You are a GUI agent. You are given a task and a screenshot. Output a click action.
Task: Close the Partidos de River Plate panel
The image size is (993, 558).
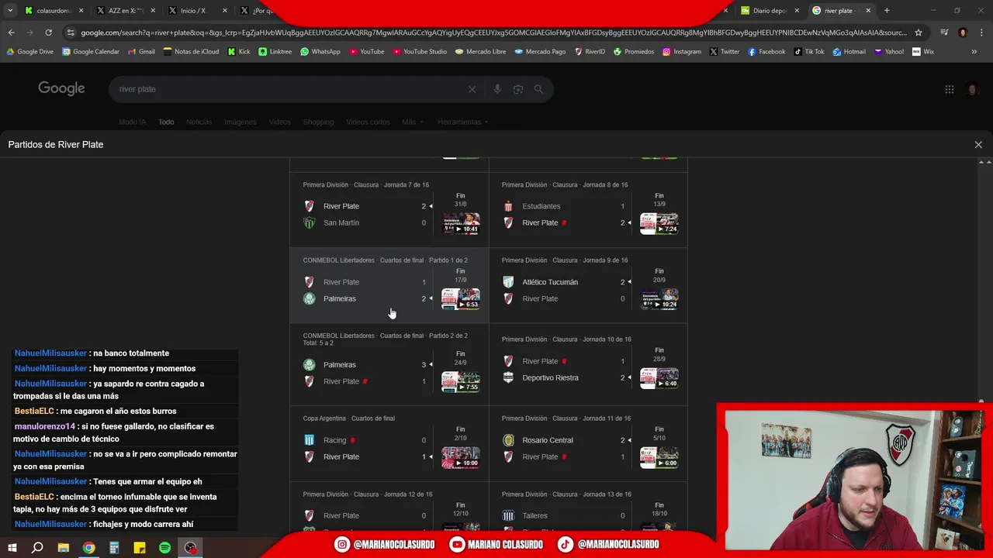978,145
